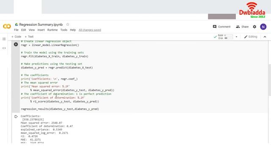Click the Share button
The height and width of the screenshot is (152, 271).
pyautogui.click(x=242, y=27)
